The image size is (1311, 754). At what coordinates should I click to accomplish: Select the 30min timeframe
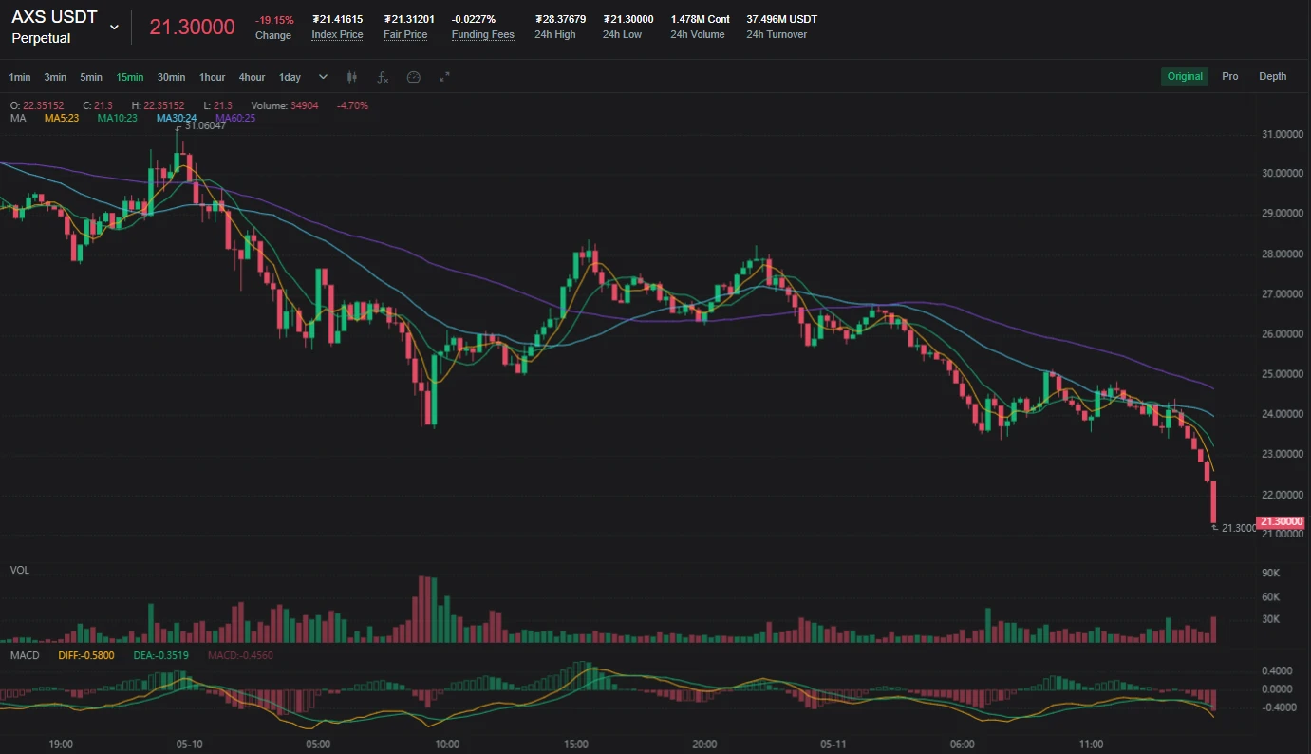pos(171,77)
